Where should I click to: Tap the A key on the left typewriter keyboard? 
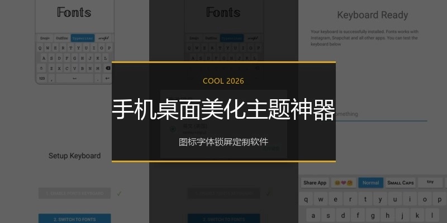44,59
